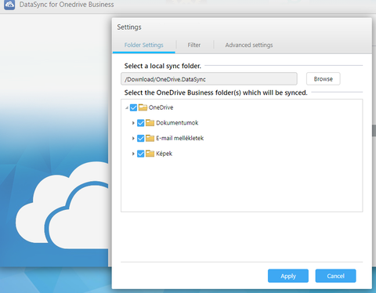Image resolution: width=376 pixels, height=293 pixels.
Task: Click the Apply button
Action: (288, 276)
